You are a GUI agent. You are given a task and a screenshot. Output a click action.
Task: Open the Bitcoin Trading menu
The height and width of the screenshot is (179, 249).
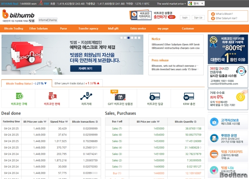click(14, 29)
